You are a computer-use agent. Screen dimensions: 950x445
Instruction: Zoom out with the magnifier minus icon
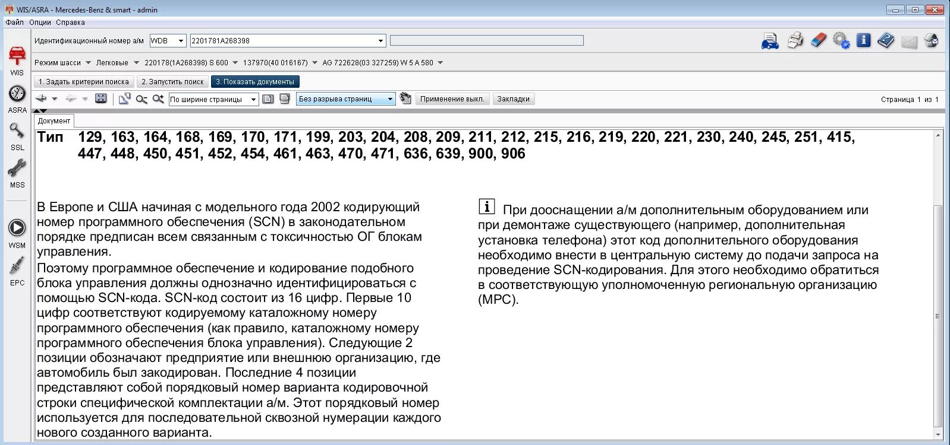point(141,99)
